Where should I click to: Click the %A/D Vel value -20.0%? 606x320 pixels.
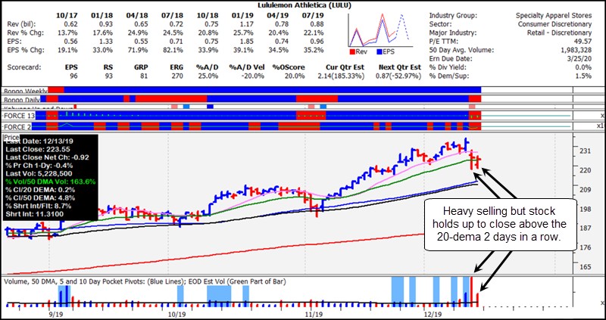click(x=252, y=76)
